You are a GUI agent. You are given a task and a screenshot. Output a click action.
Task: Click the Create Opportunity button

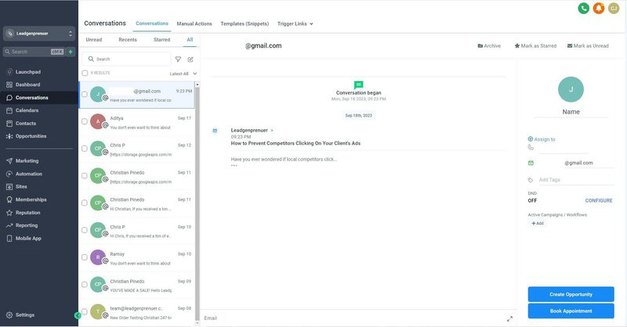(x=571, y=294)
